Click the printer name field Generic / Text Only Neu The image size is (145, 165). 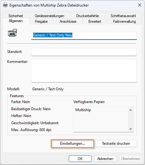[x=84, y=36]
